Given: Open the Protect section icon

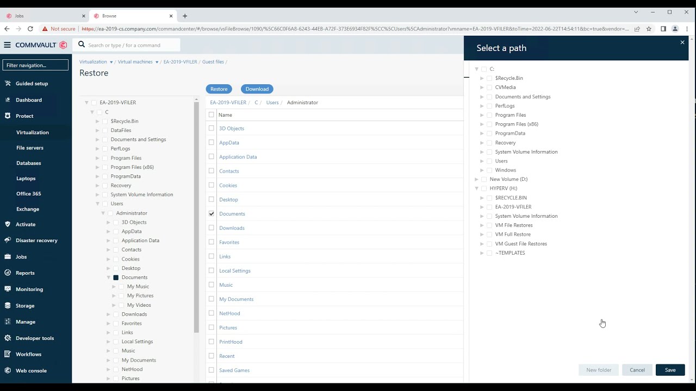Looking at the screenshot, I should (8, 116).
